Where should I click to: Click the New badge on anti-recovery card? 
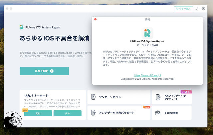point(147,107)
